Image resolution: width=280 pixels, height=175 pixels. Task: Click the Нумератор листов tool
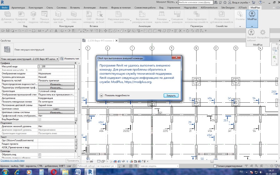(21, 17)
